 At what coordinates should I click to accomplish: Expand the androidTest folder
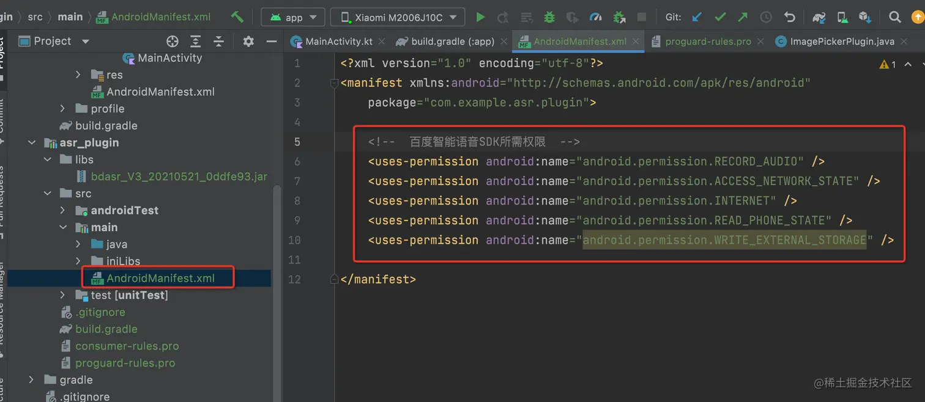pyautogui.click(x=62, y=210)
